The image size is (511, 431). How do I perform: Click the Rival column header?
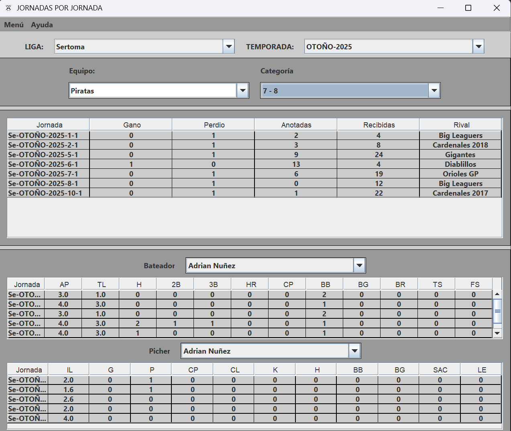[x=461, y=125]
